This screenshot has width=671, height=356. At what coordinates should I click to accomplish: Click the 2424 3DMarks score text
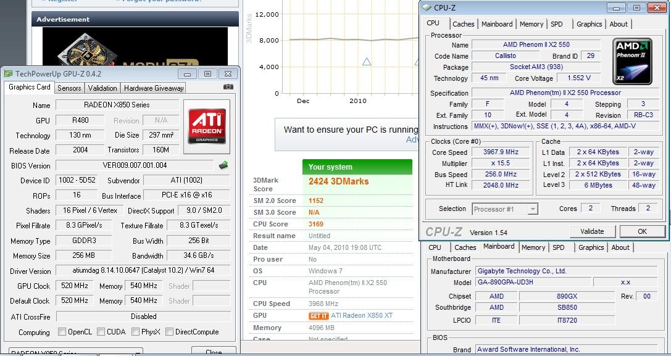pos(338,181)
